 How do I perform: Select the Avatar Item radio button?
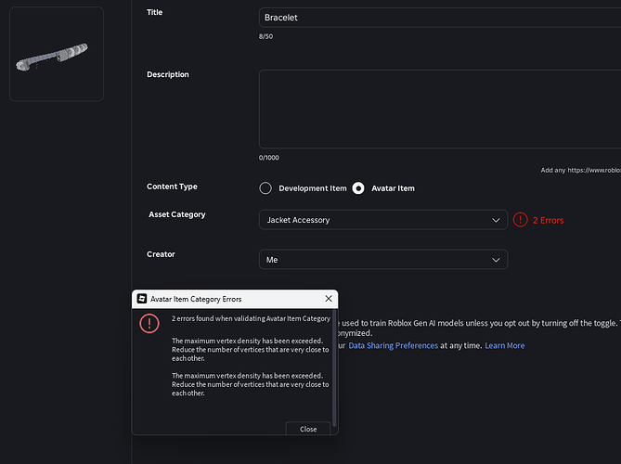point(358,188)
